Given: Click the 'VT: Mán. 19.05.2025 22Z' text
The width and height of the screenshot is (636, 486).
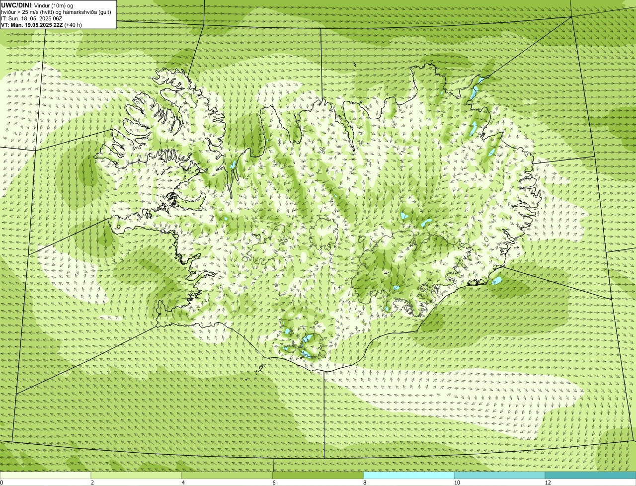Looking at the screenshot, I should tap(32, 24).
